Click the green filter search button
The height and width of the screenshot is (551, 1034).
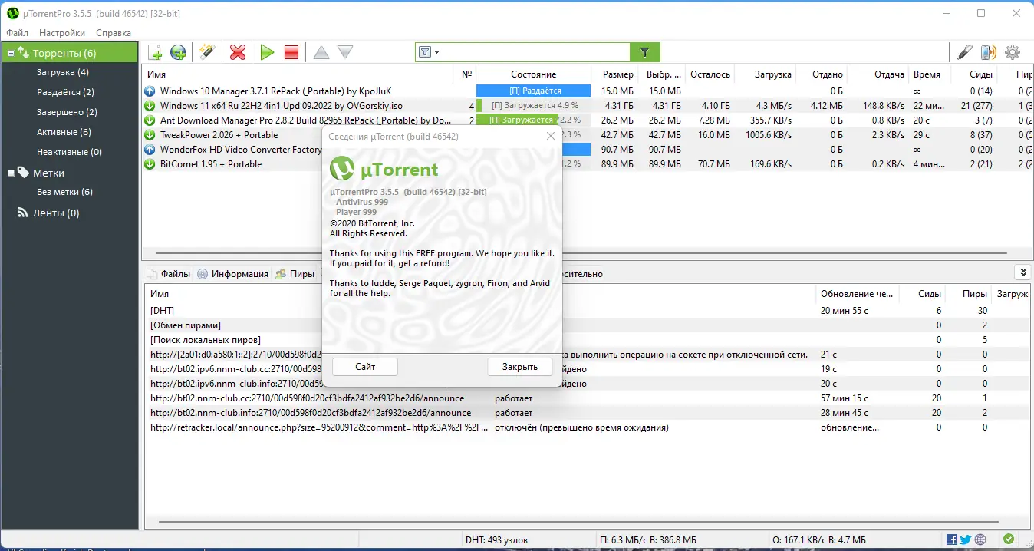644,52
